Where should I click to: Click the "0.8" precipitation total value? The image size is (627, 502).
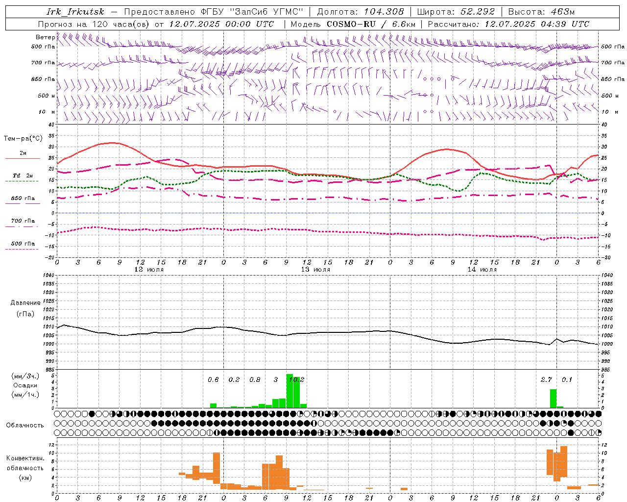point(255,379)
